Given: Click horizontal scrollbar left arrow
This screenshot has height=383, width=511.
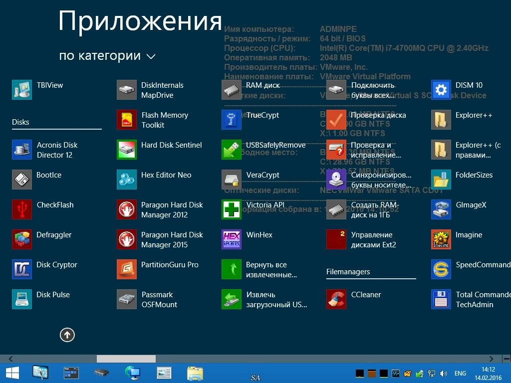Looking at the screenshot, I should (x=11, y=359).
